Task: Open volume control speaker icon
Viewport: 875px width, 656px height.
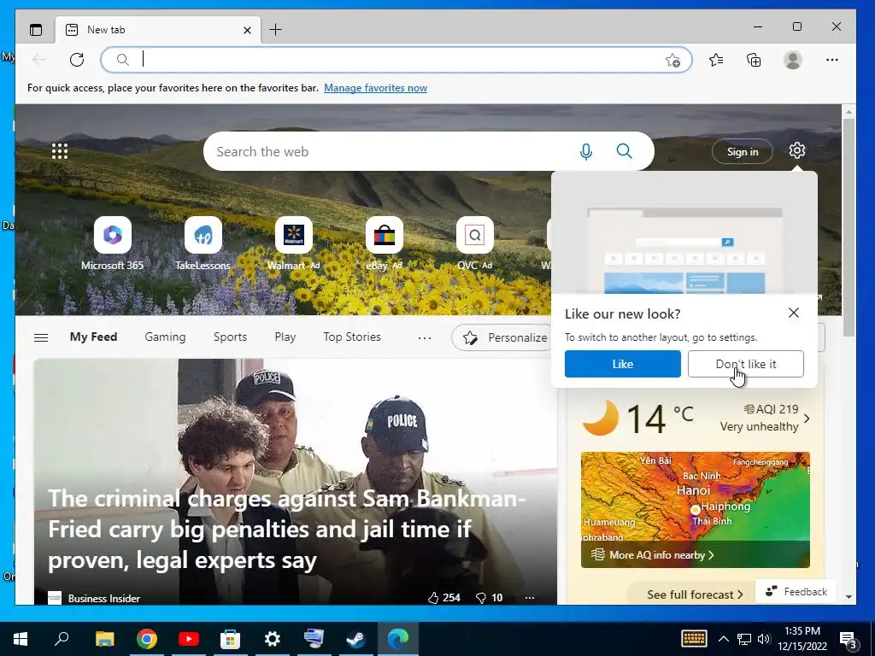Action: [763, 639]
